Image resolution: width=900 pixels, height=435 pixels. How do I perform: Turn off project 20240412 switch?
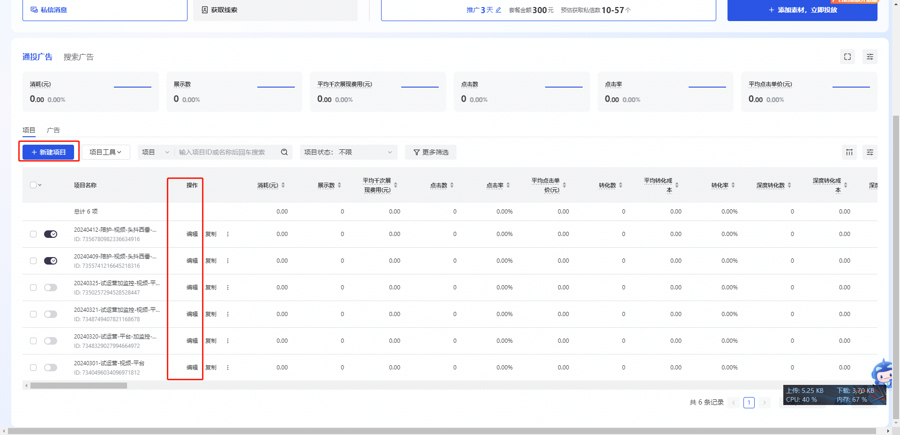[x=51, y=234]
